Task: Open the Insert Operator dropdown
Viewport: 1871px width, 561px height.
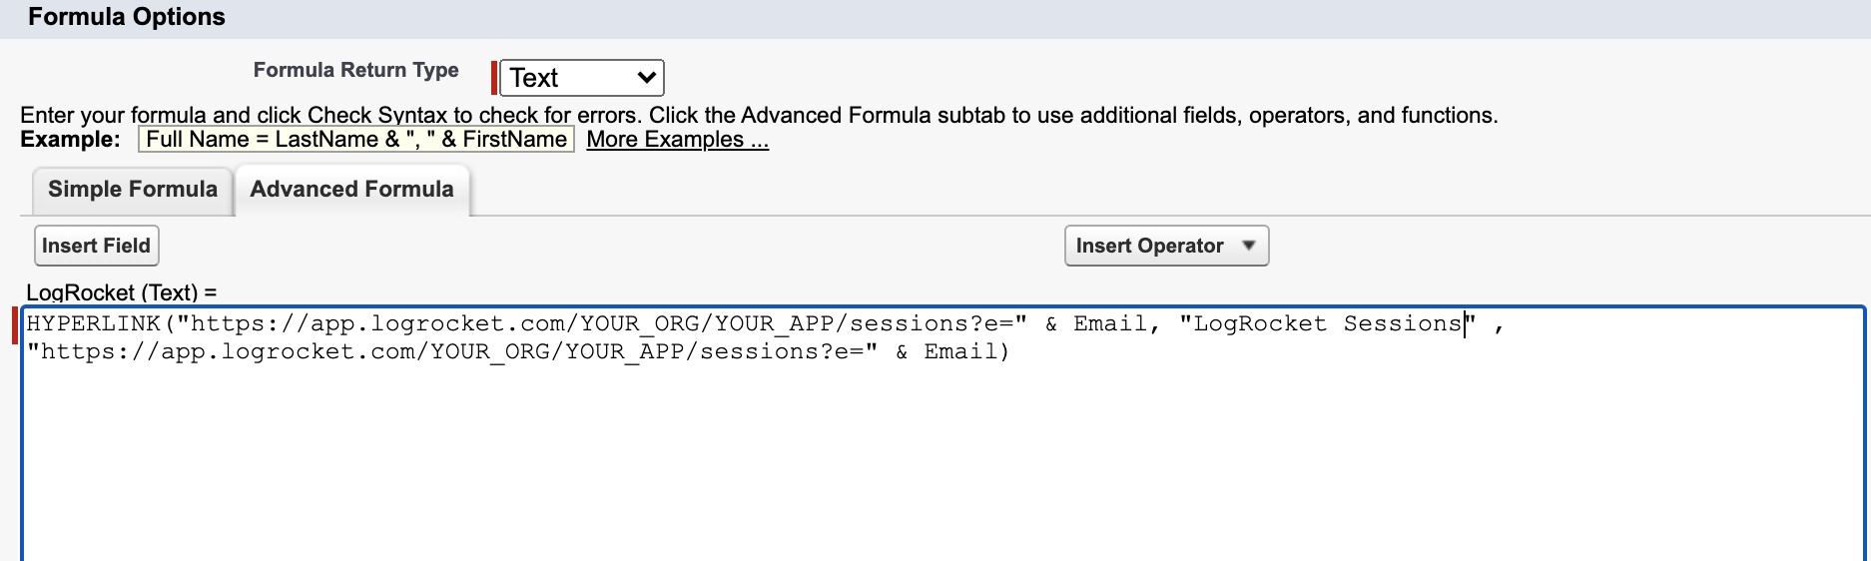Action: coord(1166,246)
